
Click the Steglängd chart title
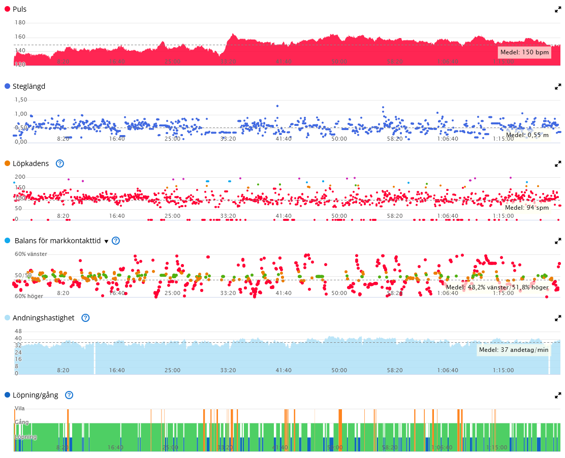tap(29, 86)
